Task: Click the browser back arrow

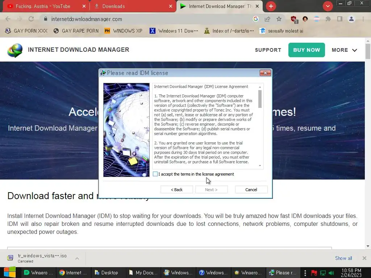Action: [x=8, y=19]
